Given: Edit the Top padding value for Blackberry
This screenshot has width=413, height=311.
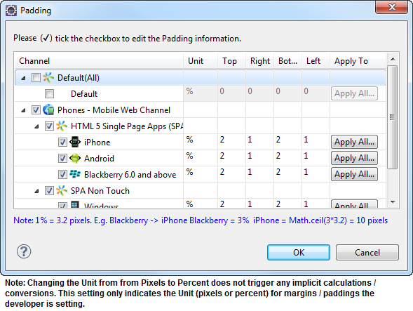Looking at the screenshot, I should pos(231,172).
